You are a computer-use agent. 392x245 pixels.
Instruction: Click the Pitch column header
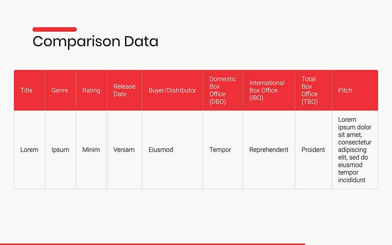coord(345,90)
